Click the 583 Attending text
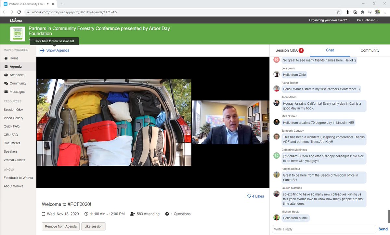The width and height of the screenshot is (390, 235). 148,214
